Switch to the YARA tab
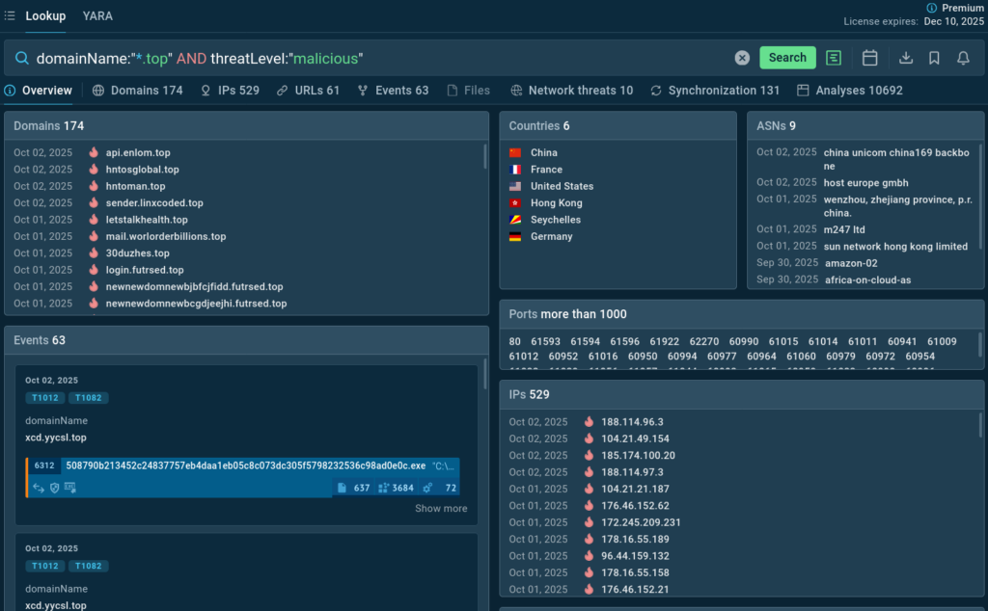 [97, 15]
